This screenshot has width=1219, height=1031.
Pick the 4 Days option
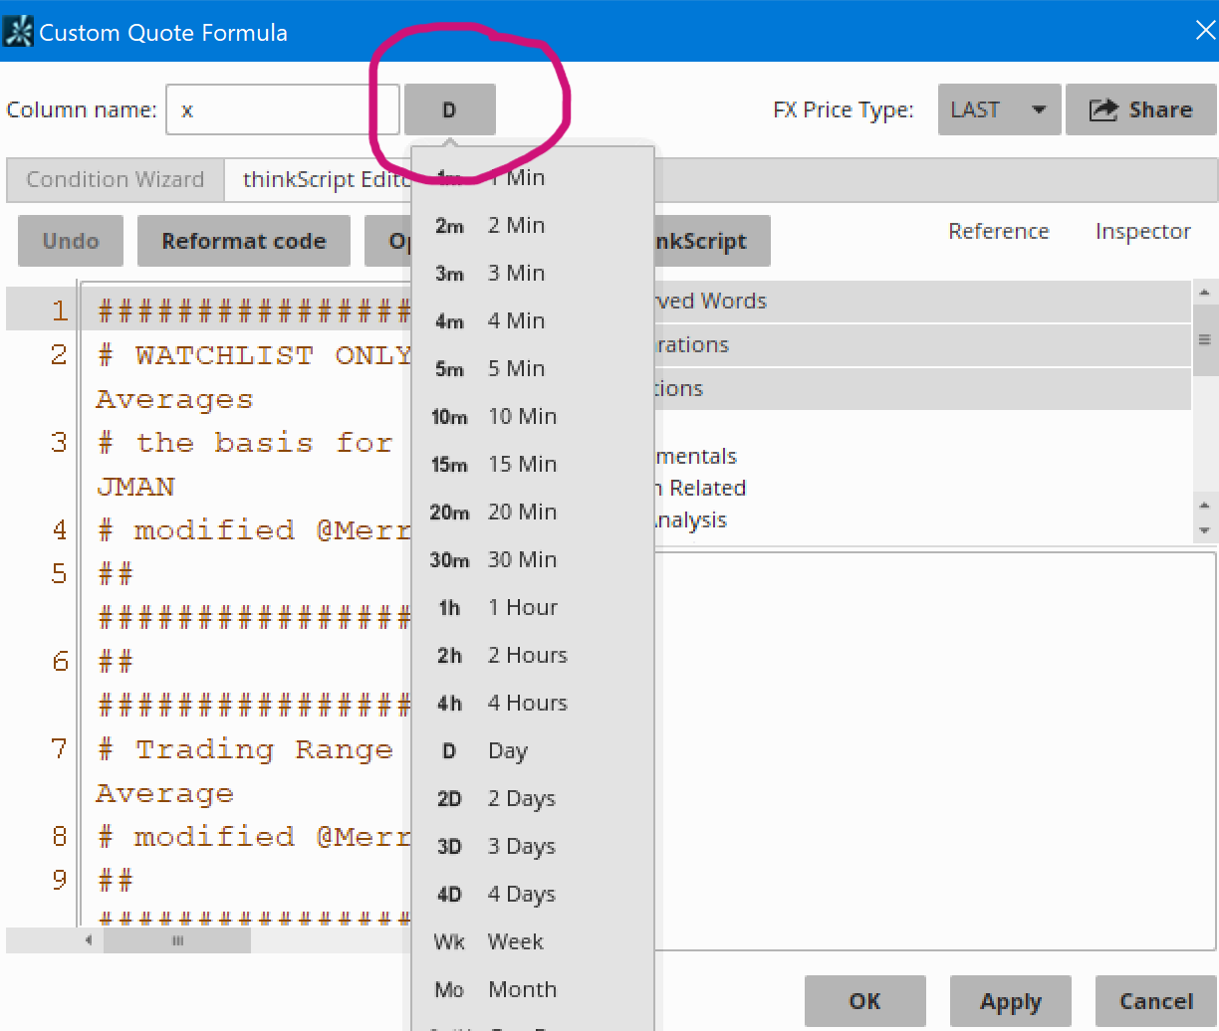533,894
